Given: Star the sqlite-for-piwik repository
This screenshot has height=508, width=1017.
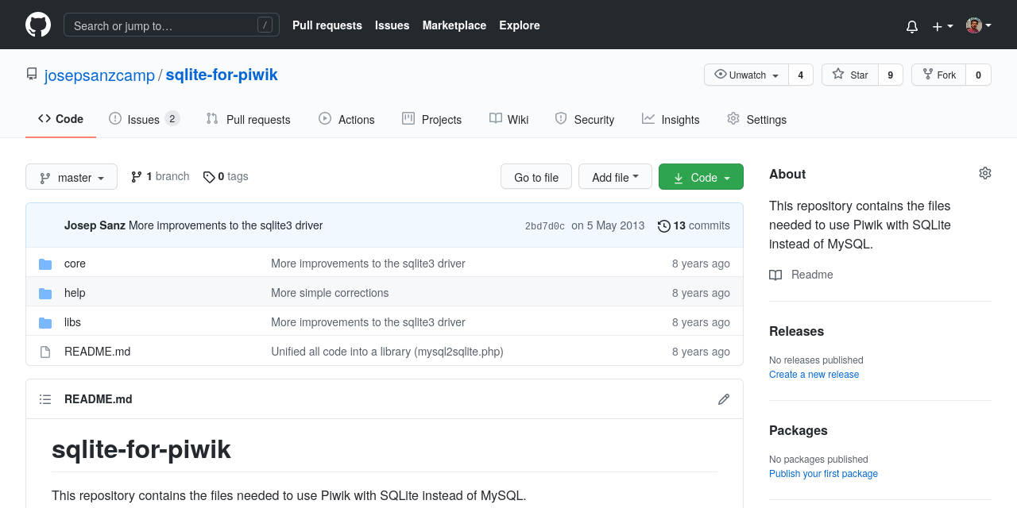Looking at the screenshot, I should pyautogui.click(x=849, y=74).
